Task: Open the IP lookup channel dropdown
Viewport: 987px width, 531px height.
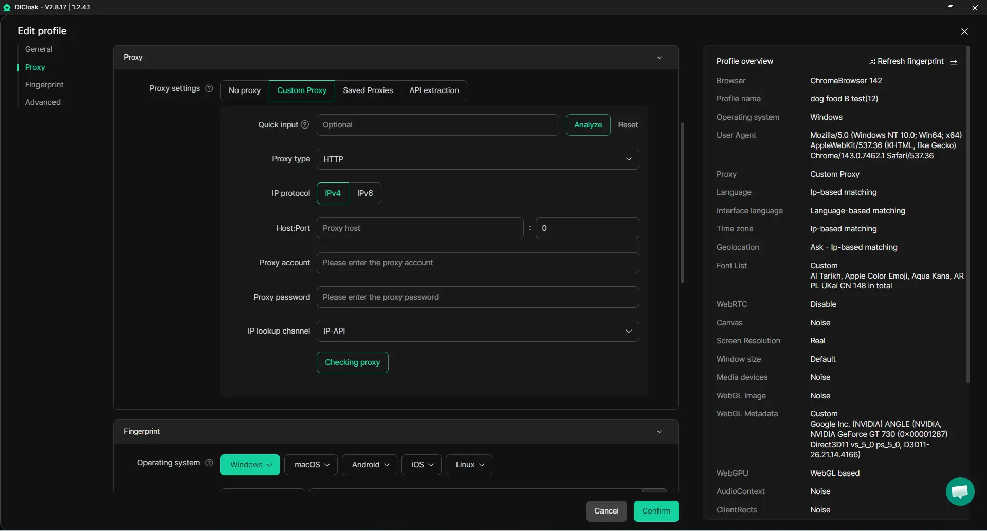Action: 478,331
